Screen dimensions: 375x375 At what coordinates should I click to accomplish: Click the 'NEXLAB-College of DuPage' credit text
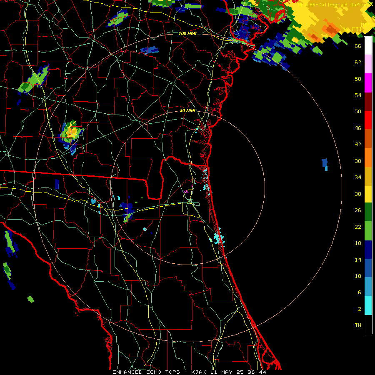pyautogui.click(x=334, y=5)
